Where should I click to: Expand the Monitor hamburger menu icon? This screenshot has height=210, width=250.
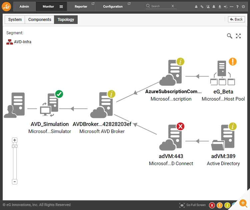coord(61,7)
